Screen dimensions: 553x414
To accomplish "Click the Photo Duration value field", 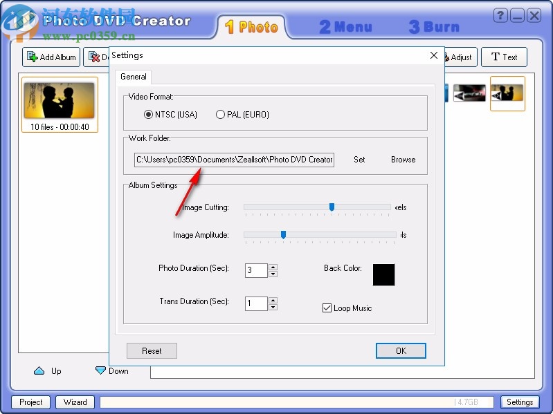I will coord(256,270).
